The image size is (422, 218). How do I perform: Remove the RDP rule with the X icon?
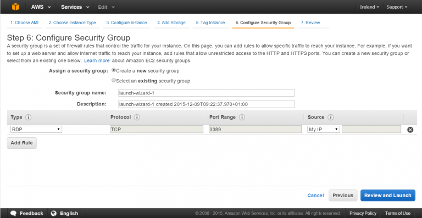pyautogui.click(x=410, y=130)
